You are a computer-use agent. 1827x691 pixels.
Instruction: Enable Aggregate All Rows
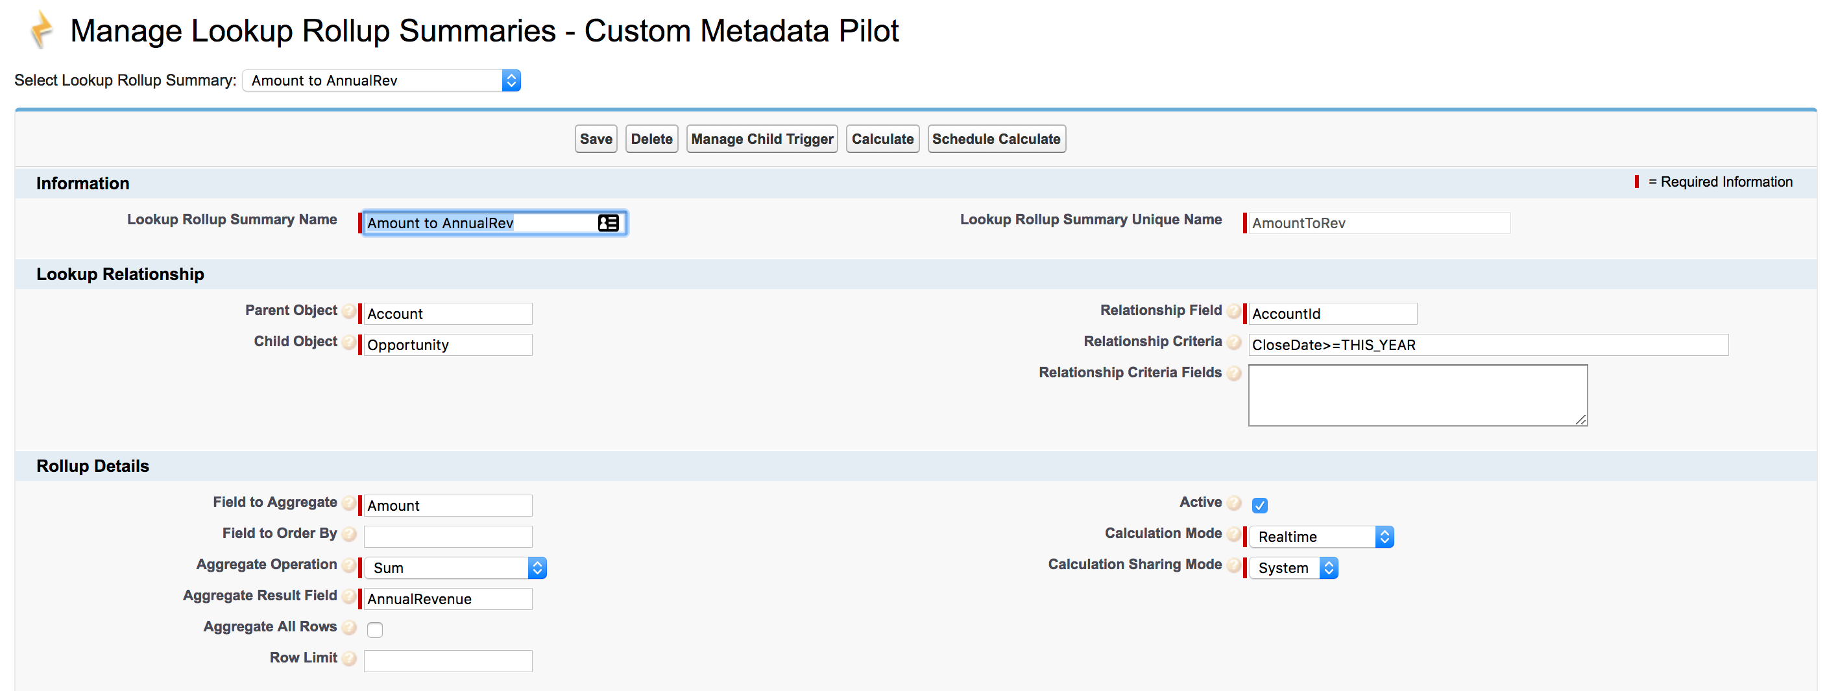375,629
